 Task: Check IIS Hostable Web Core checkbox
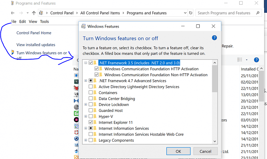point(91,134)
